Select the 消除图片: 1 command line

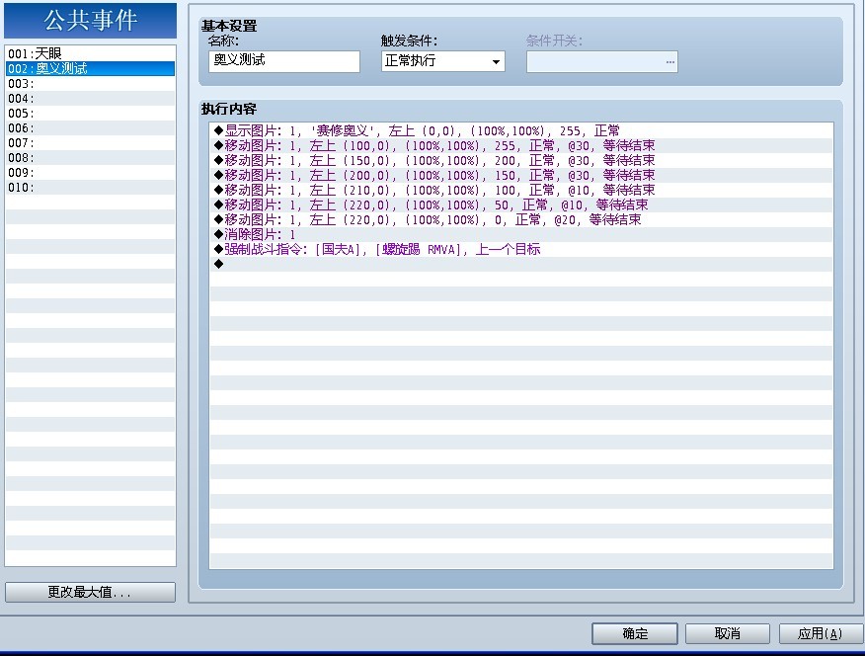tap(520, 234)
